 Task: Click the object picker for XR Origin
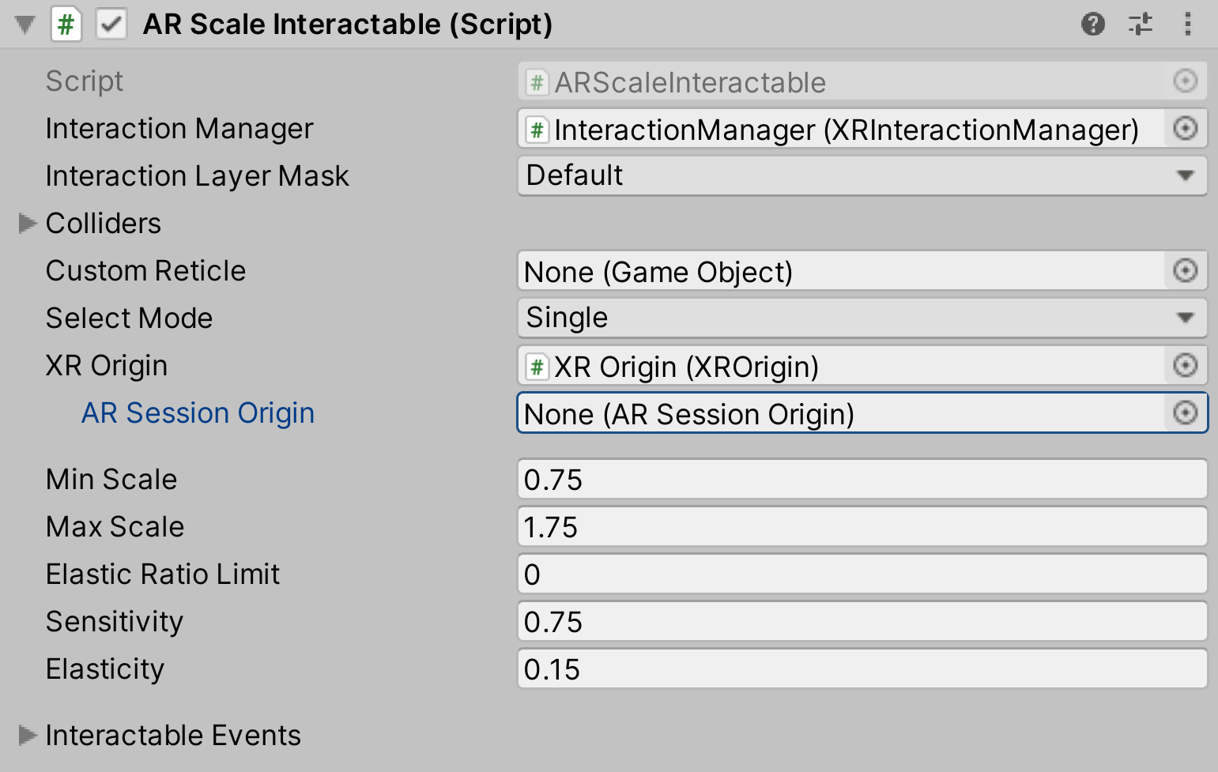1184,366
